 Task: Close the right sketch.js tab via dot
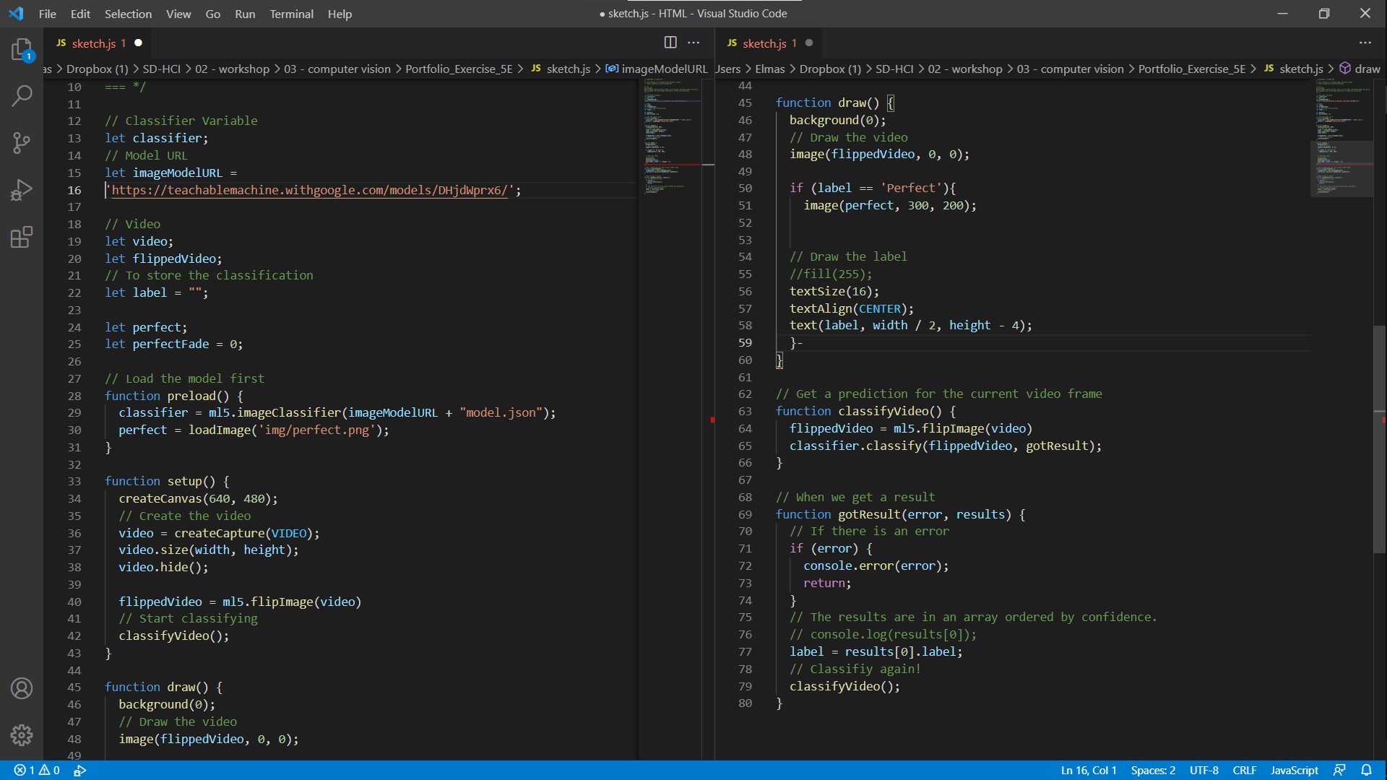[x=809, y=43]
